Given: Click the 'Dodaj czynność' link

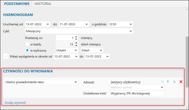Looking at the screenshot, I should (15, 103).
